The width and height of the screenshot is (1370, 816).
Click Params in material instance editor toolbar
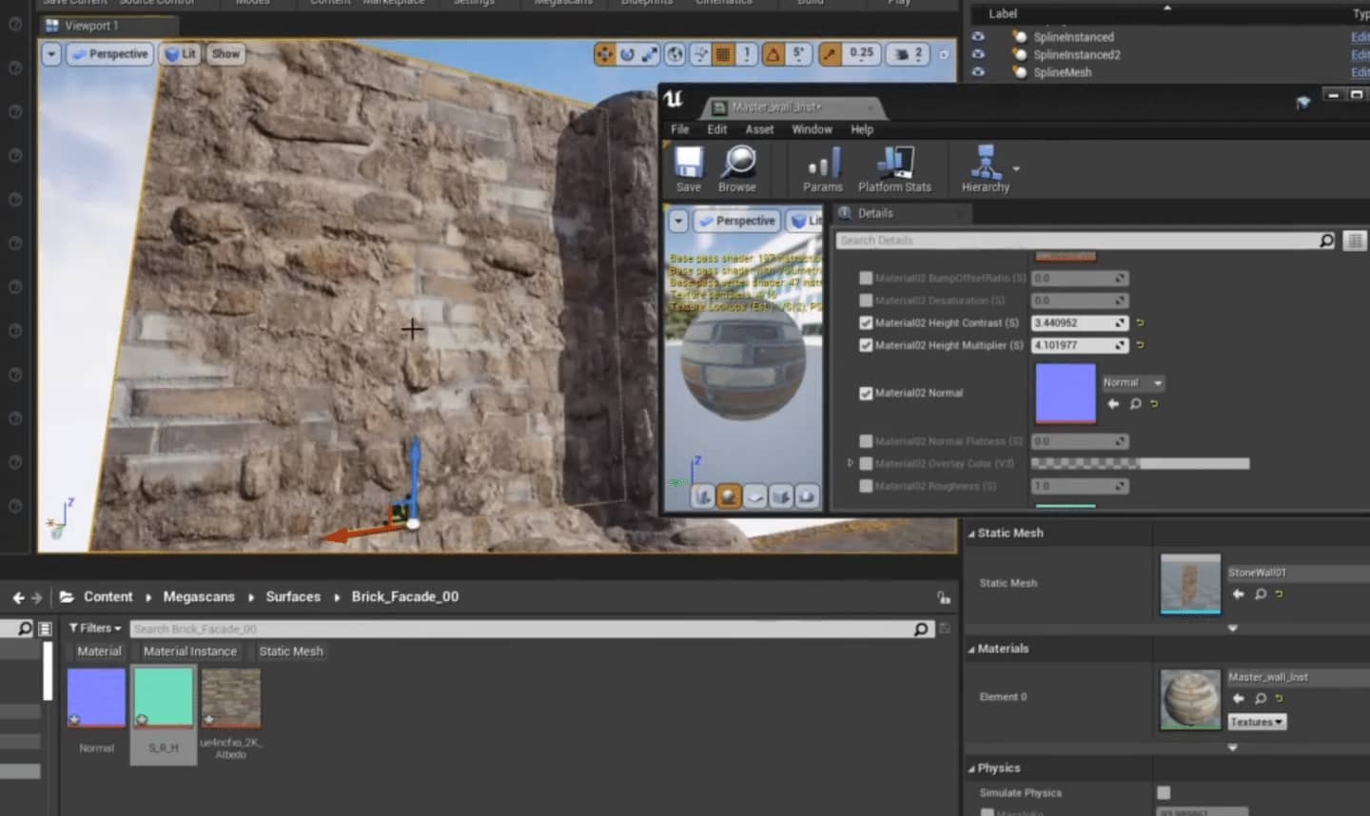pos(823,169)
